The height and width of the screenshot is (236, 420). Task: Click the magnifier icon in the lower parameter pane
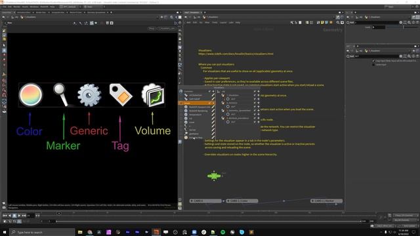pos(409,56)
